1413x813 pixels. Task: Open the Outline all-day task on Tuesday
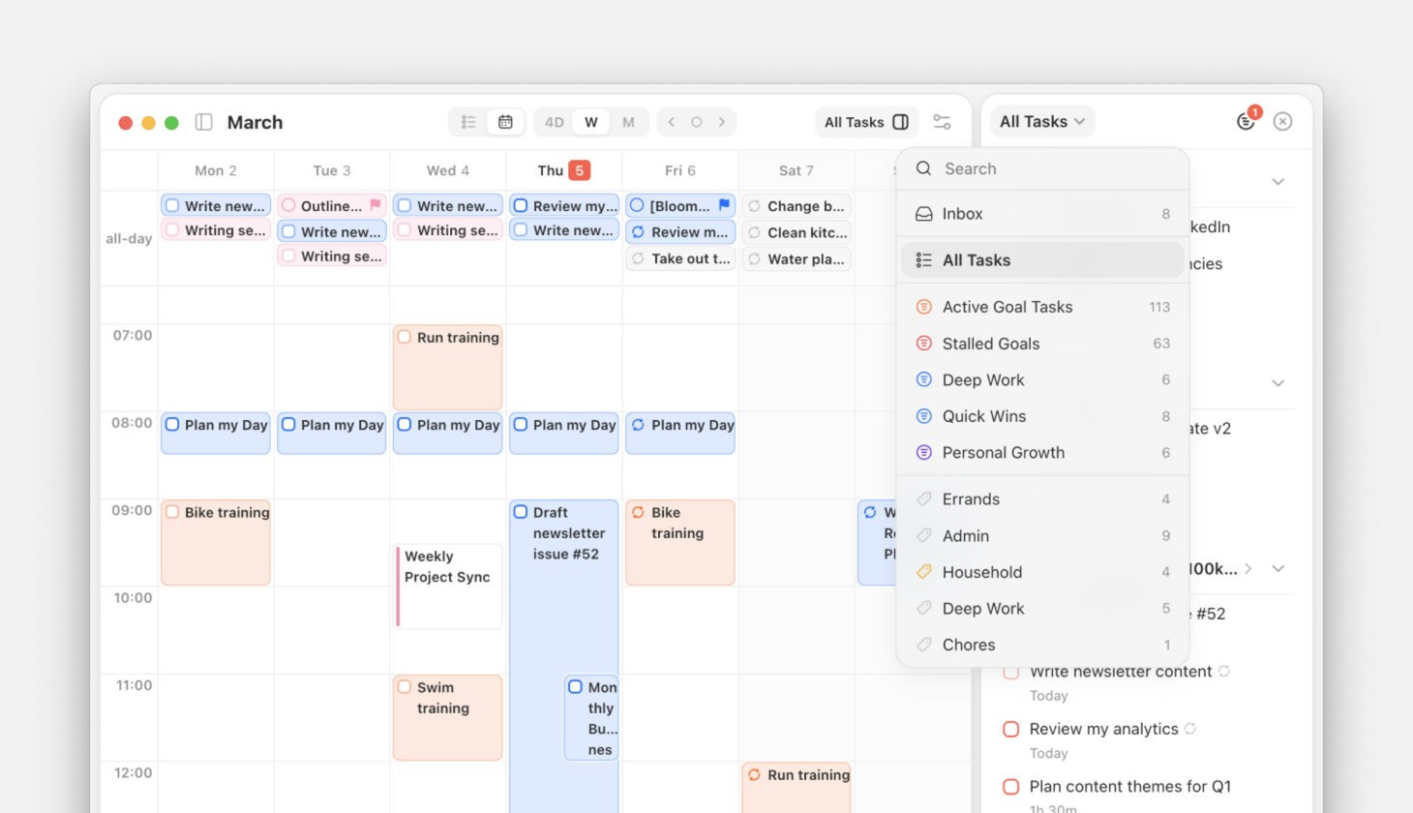pos(331,205)
